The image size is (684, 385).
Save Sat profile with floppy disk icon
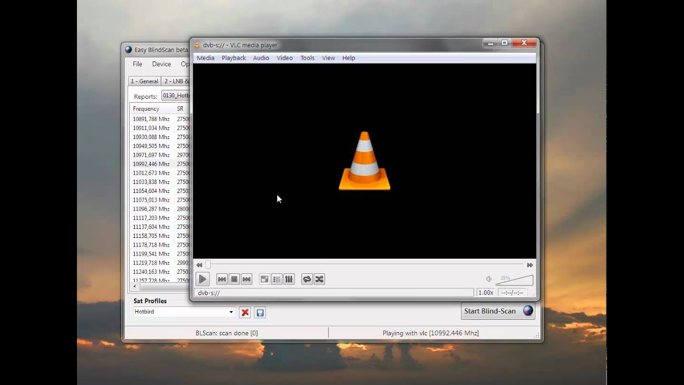click(260, 313)
